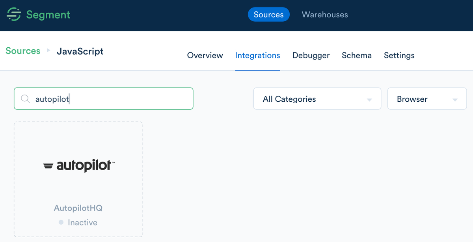Switch to the Schema tab
Image resolution: width=473 pixels, height=242 pixels.
pyautogui.click(x=356, y=56)
